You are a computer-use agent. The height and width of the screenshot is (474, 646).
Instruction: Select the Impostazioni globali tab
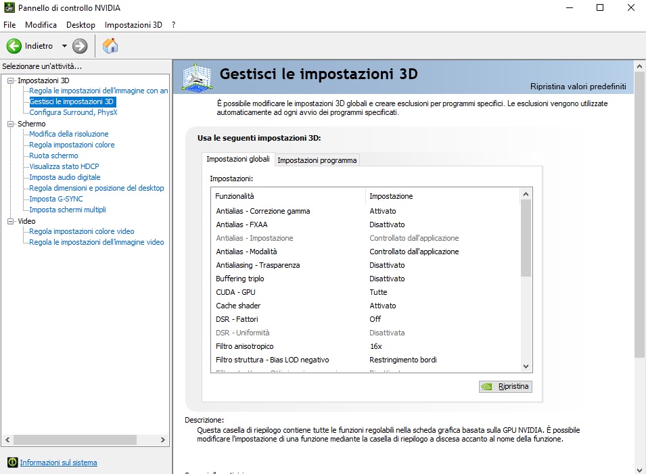click(238, 159)
